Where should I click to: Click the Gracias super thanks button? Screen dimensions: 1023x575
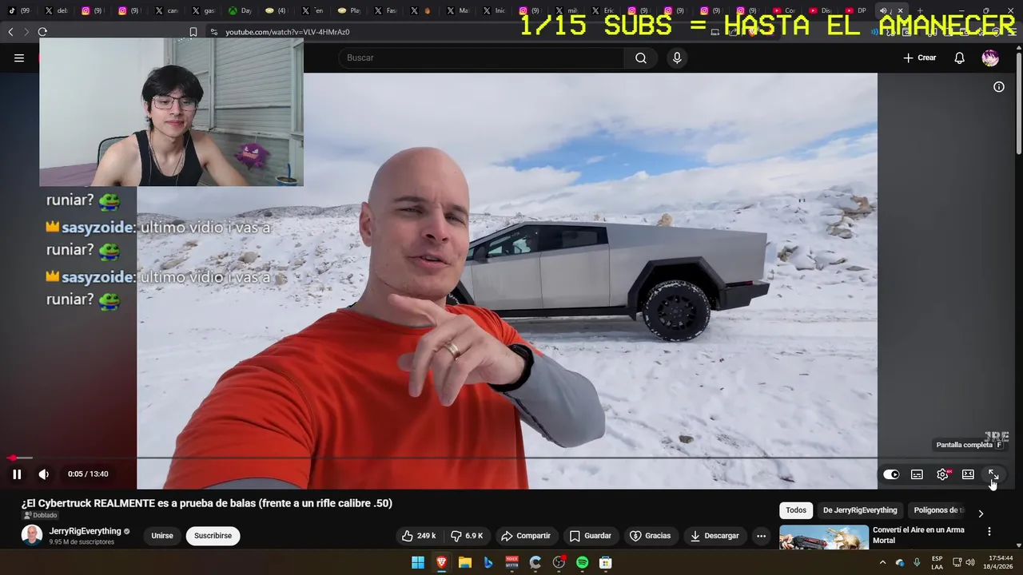point(651,536)
